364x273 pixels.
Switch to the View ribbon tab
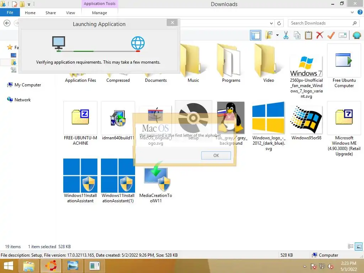pos(70,13)
